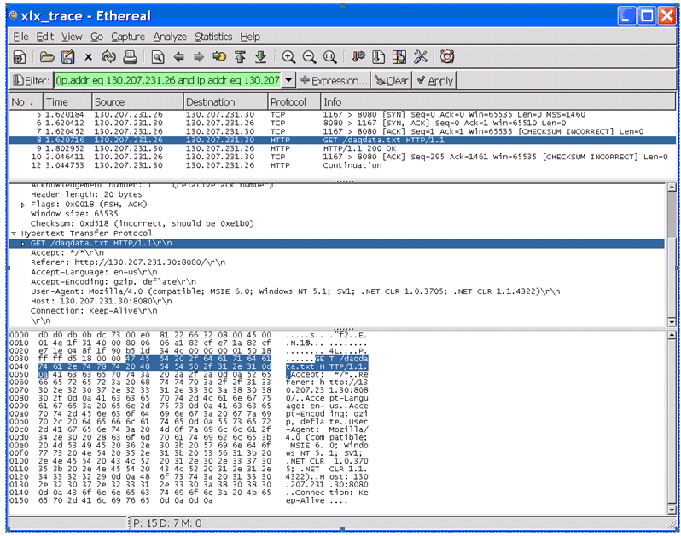Open the Expression builder button
Image resolution: width=681 pixels, height=536 pixels.
point(334,81)
